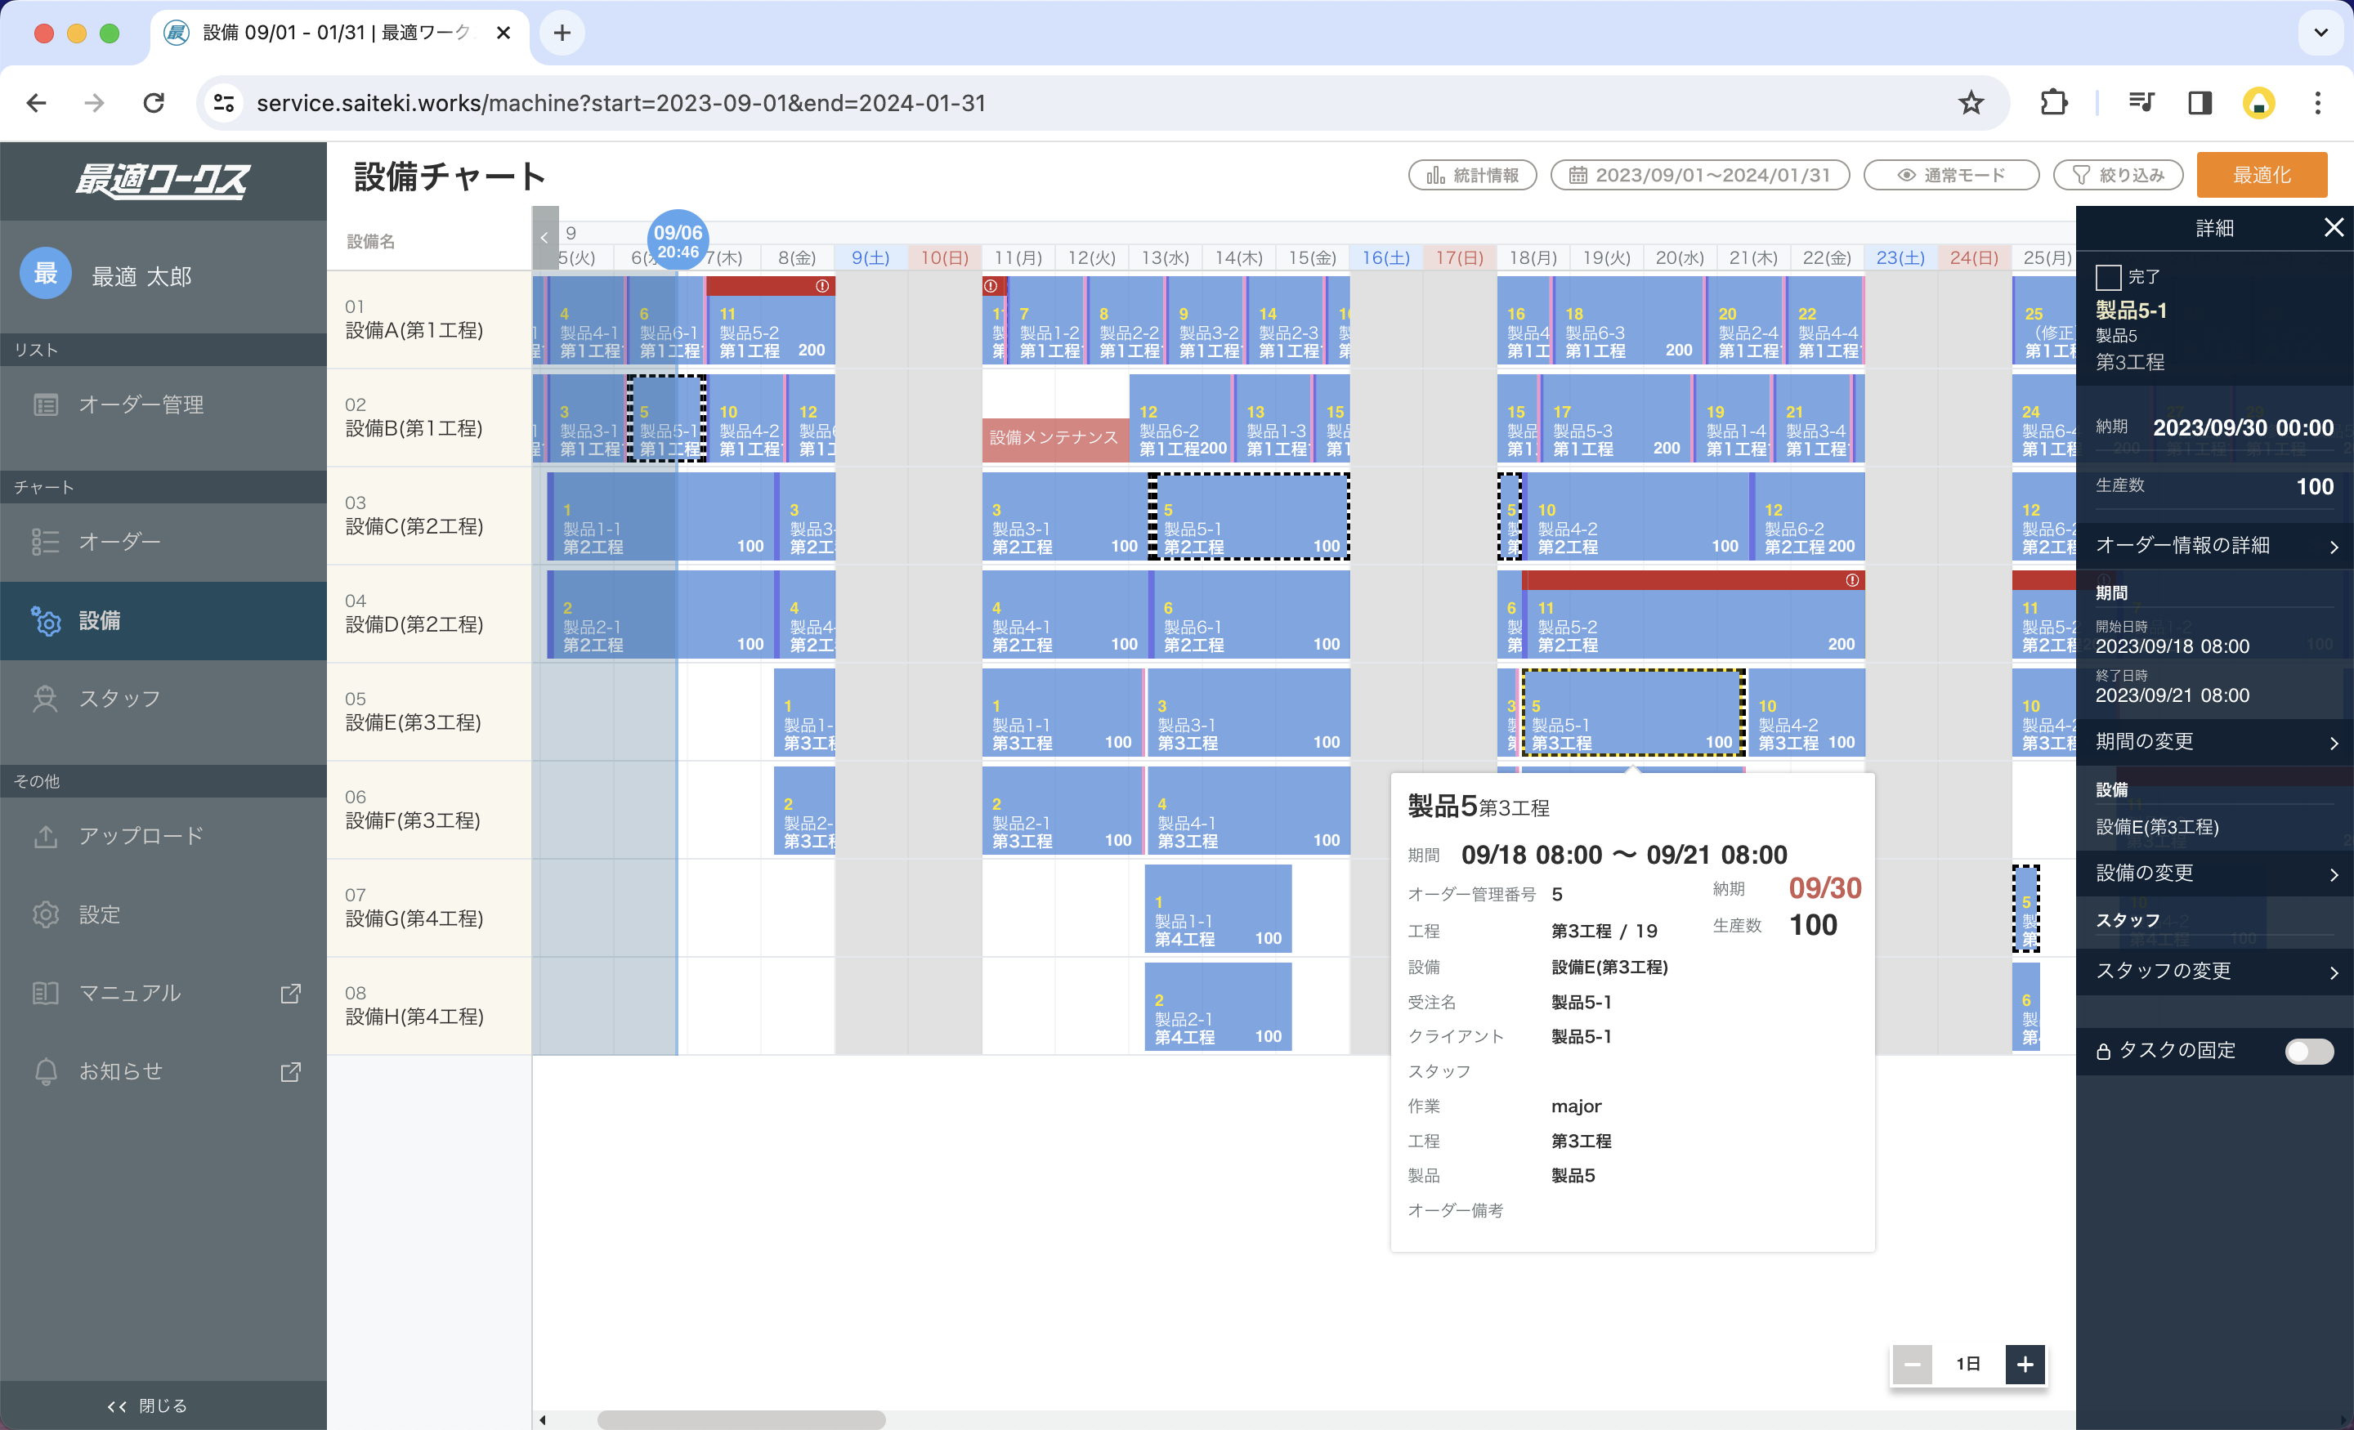This screenshot has height=1430, width=2354.
Task: Increase the zoom scale with plus
Action: (x=2025, y=1364)
